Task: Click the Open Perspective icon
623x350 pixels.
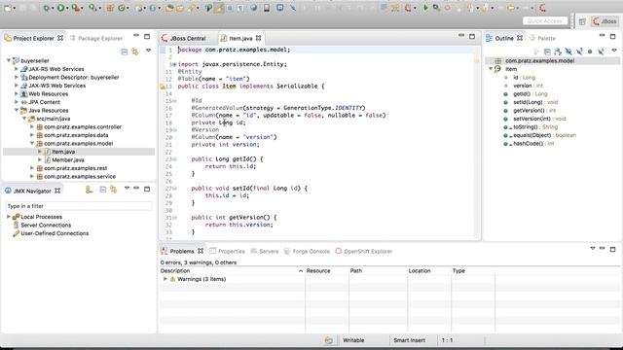Action: [x=582, y=21]
